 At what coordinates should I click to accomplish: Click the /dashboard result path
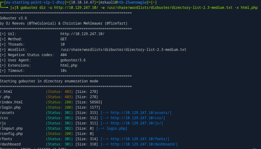10,144
